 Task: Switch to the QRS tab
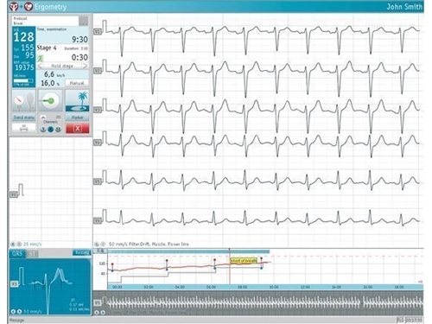[17, 254]
